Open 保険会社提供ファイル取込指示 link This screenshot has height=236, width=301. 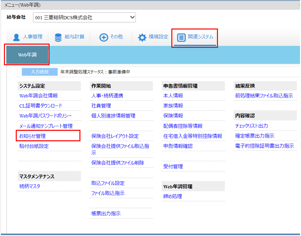point(120,149)
